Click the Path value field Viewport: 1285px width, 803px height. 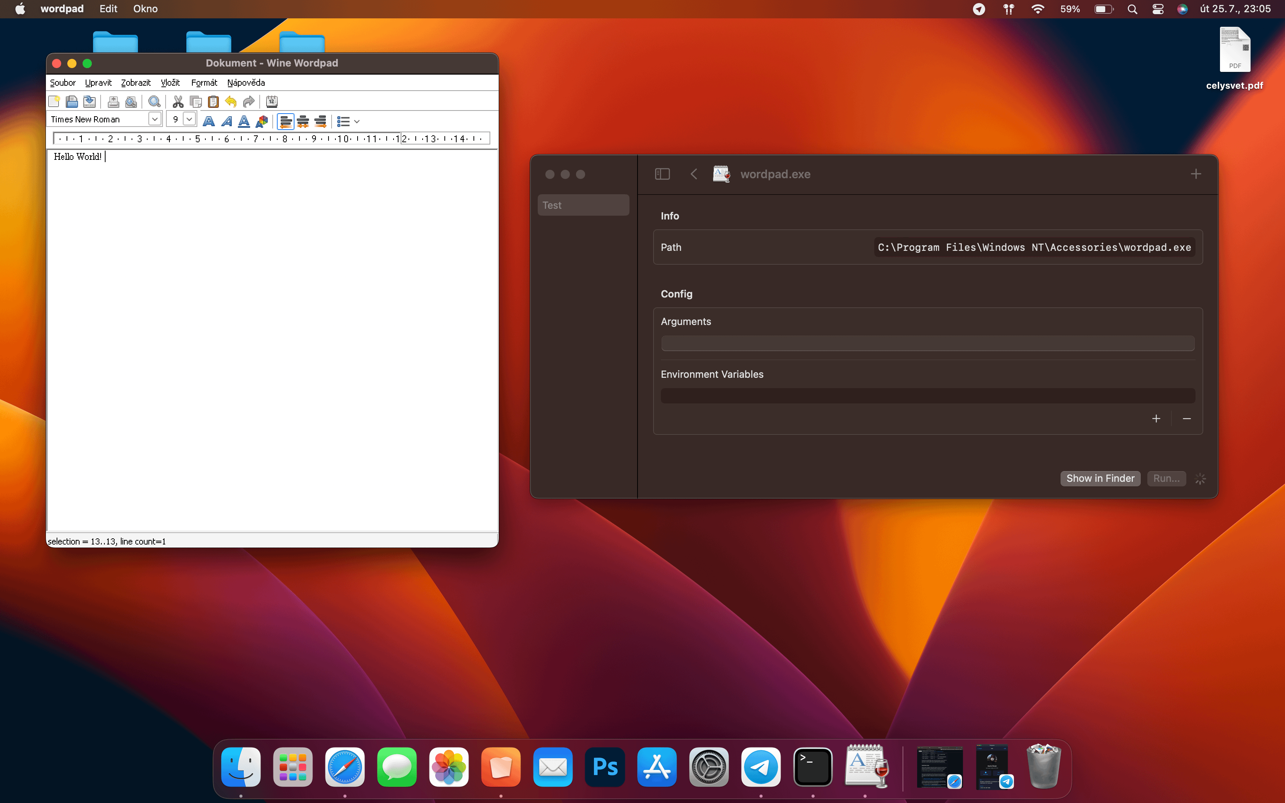[x=1035, y=247]
